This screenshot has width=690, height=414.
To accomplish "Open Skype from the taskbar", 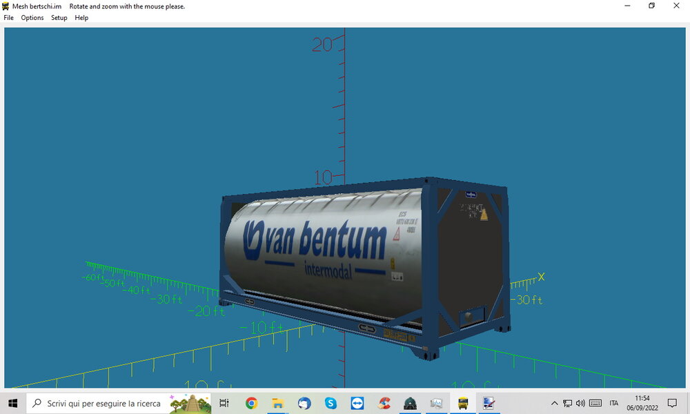I will 331,403.
